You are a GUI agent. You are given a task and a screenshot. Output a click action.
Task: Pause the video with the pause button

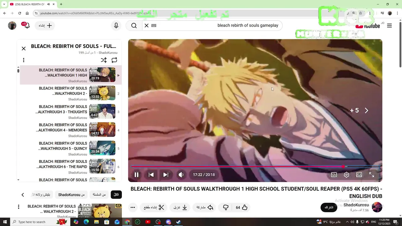pos(136,175)
